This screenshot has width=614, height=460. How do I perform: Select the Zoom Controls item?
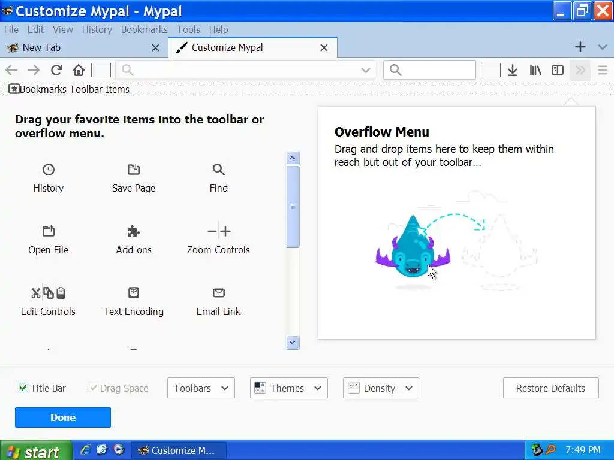[218, 240]
